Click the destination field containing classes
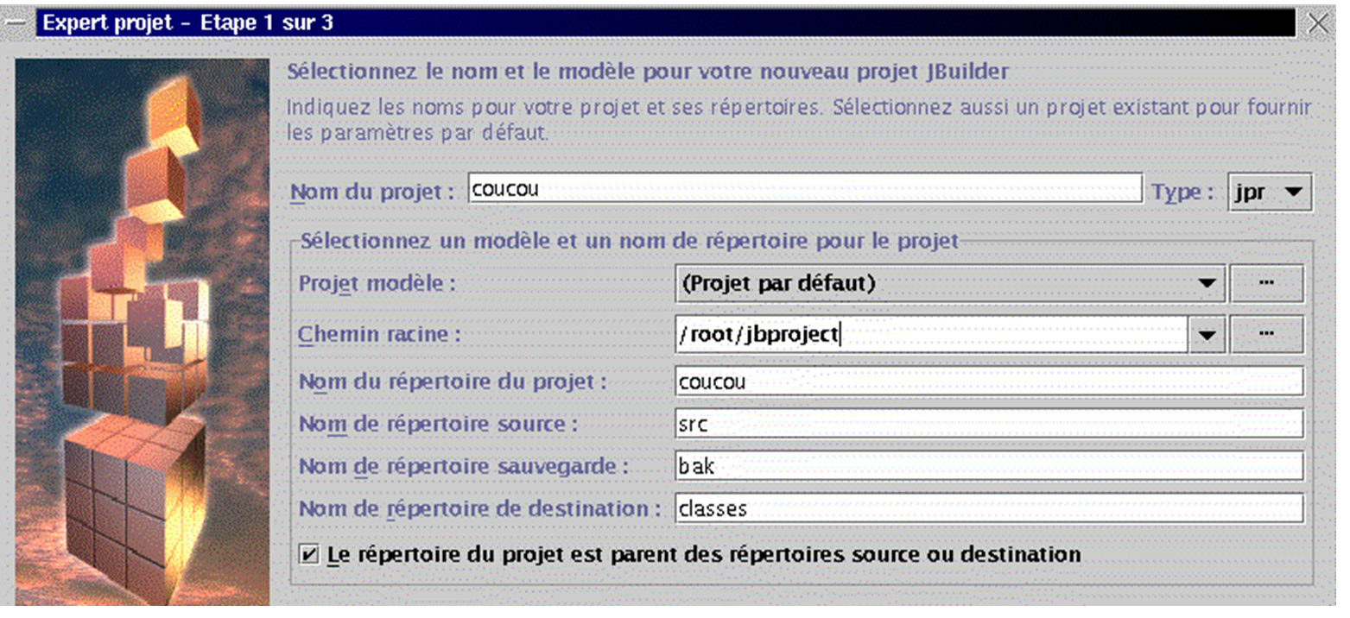The width and height of the screenshot is (1350, 618). tap(988, 508)
